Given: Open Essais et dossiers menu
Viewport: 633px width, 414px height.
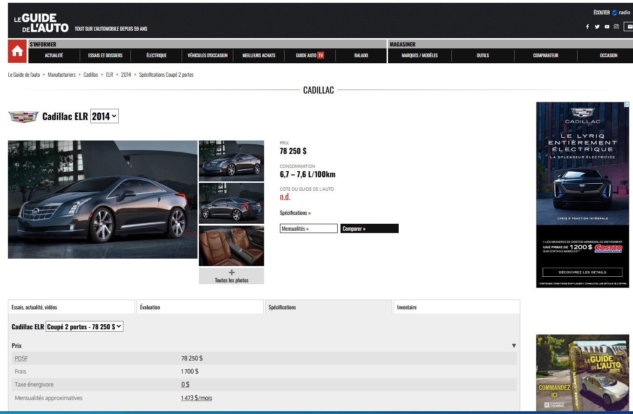Looking at the screenshot, I should [x=105, y=55].
